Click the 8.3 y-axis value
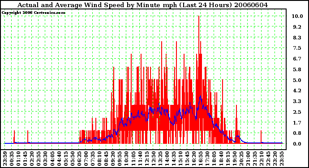The width and height of the screenshot is (309, 168). click(x=297, y=38)
